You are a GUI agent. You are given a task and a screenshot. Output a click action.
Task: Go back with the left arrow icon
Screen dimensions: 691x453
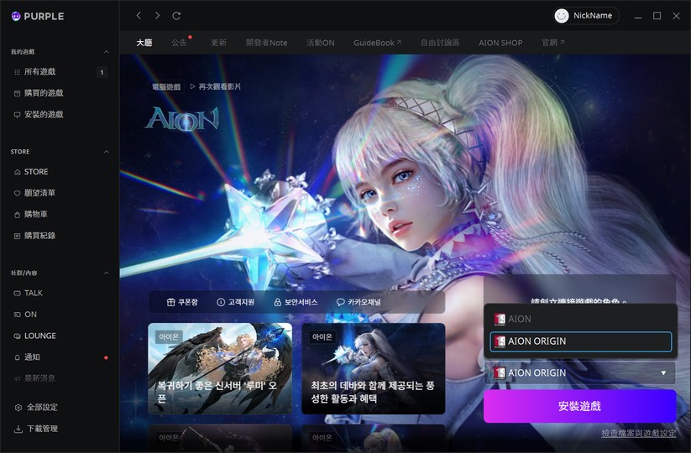139,16
